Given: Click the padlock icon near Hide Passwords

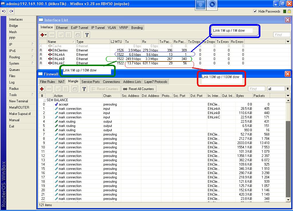Looking at the screenshot, I should 289,11.
